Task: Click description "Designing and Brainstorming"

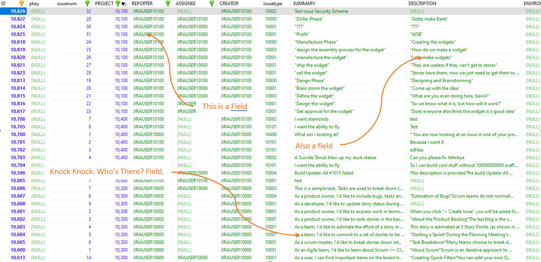Action: (441, 80)
